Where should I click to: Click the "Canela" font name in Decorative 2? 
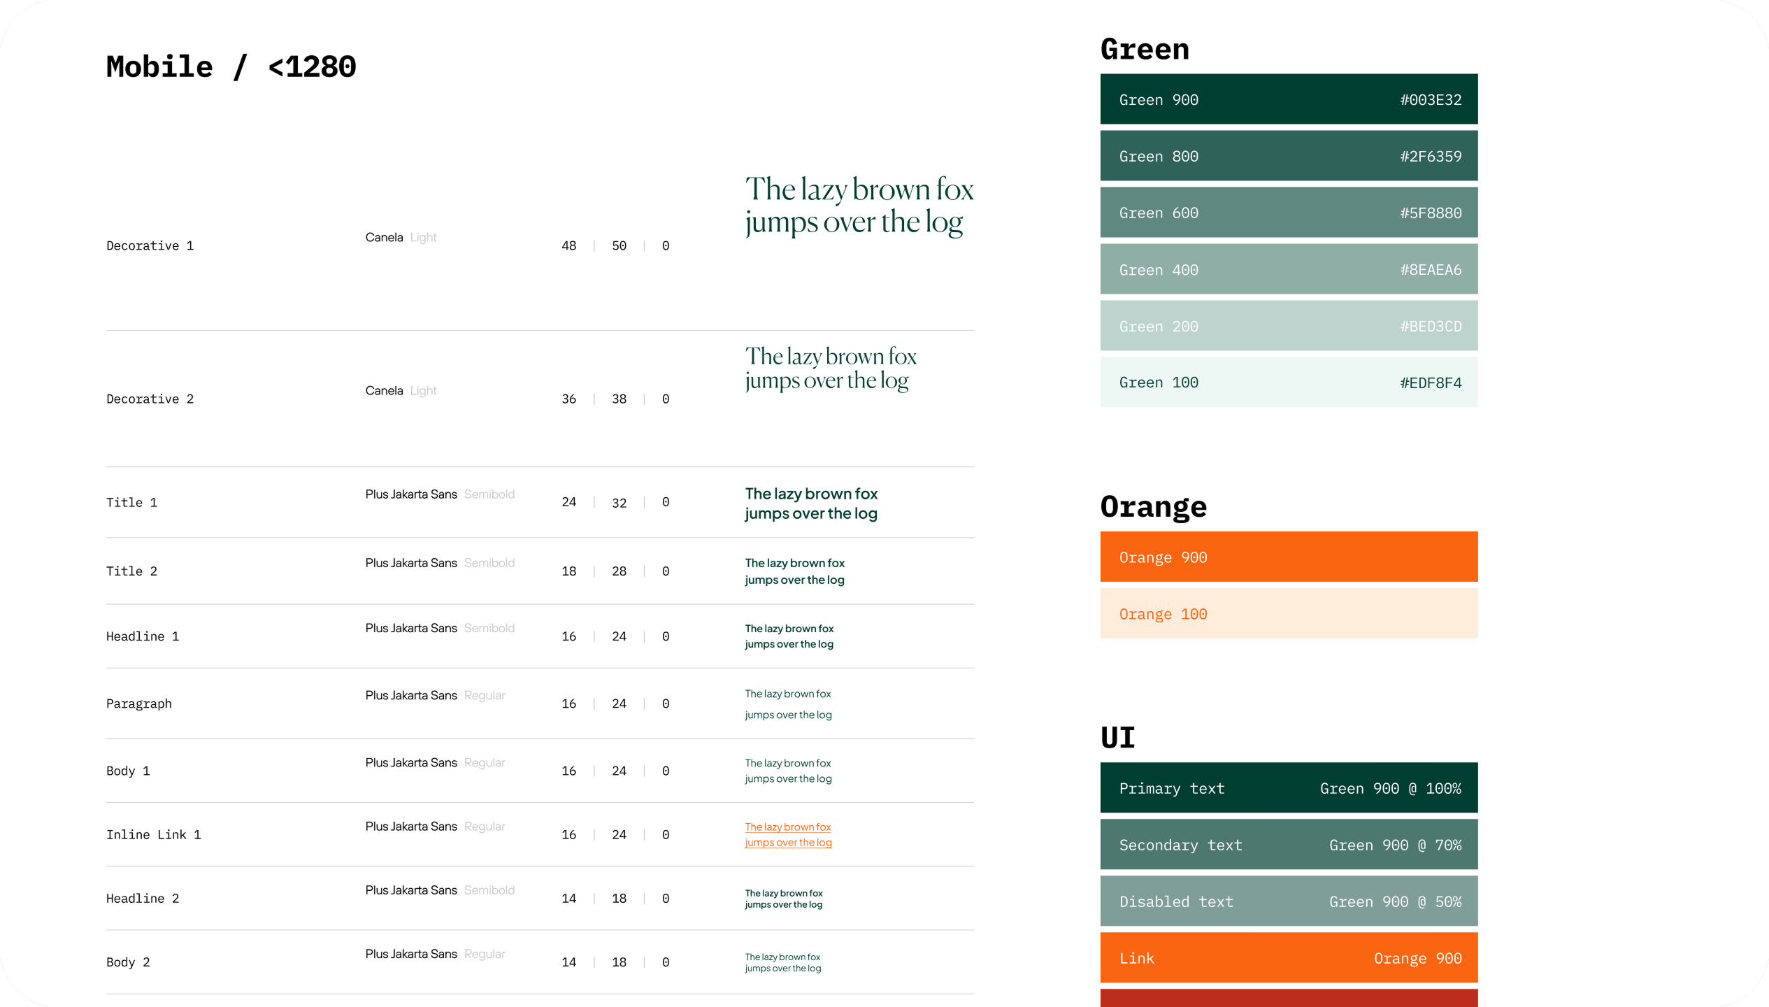[384, 390]
